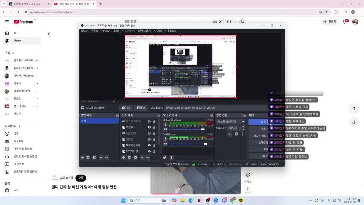Toggle visibility eye of 투네이션후원 source
The image size is (364, 205).
[149, 145]
